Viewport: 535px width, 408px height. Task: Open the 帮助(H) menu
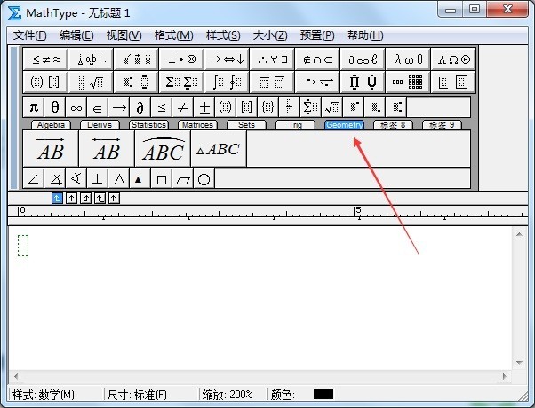coord(365,35)
